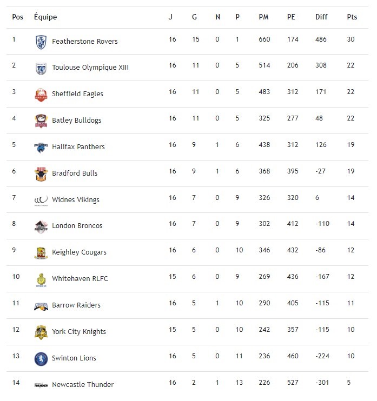Click the Équipe column header
Image resolution: width=377 pixels, height=401 pixels.
(45, 17)
